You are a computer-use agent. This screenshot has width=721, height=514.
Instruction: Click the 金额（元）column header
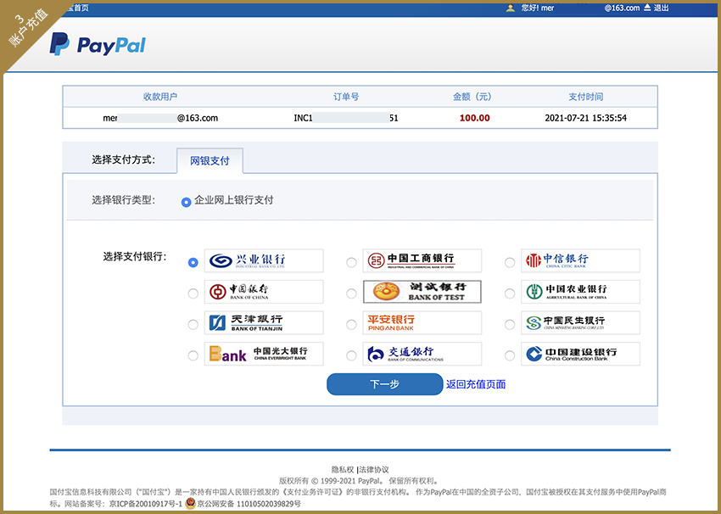472,97
